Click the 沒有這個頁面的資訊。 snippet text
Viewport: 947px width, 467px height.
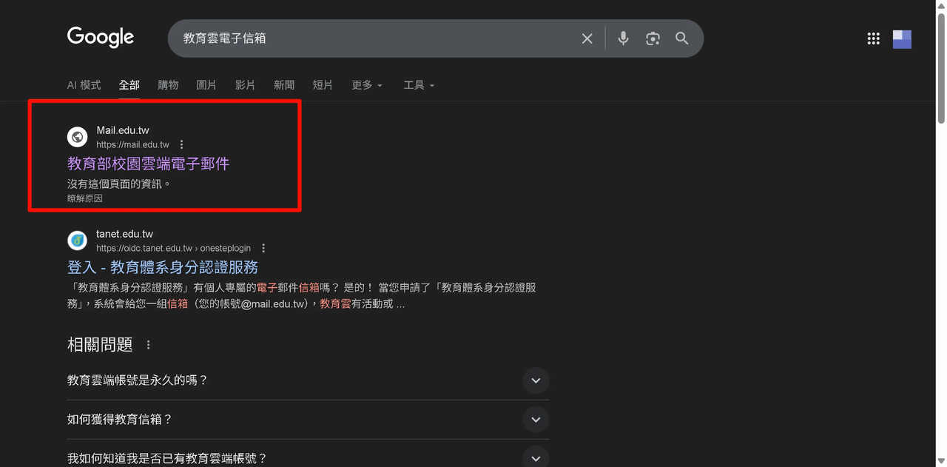[119, 184]
